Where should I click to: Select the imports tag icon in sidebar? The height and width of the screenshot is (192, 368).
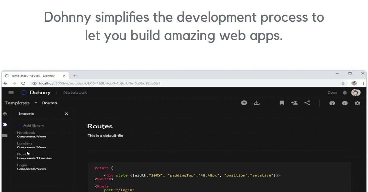click(x=5, y=125)
